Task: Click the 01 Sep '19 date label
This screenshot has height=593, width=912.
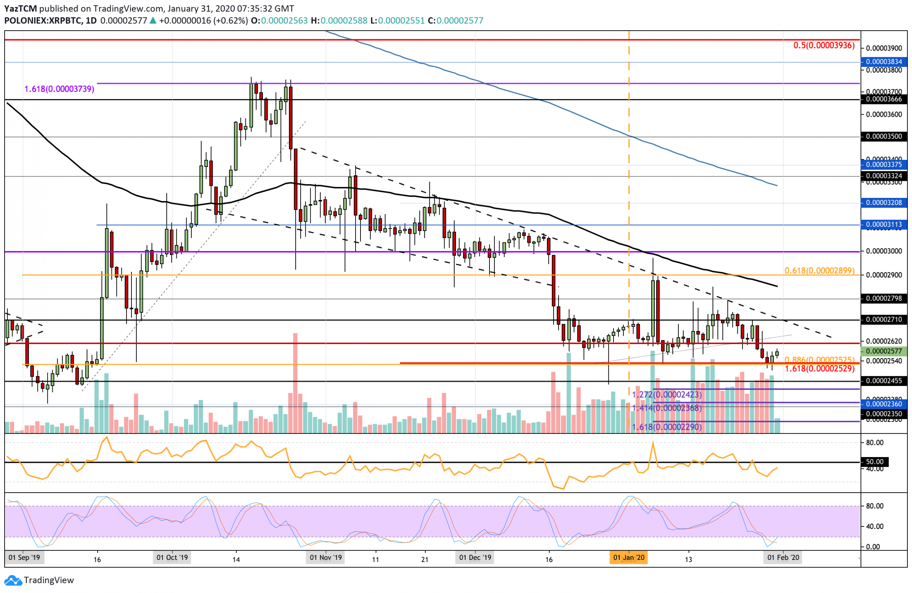Action: tap(25, 558)
